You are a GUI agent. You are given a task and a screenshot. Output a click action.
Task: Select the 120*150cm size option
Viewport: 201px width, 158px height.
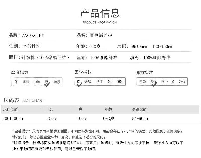(162, 46)
